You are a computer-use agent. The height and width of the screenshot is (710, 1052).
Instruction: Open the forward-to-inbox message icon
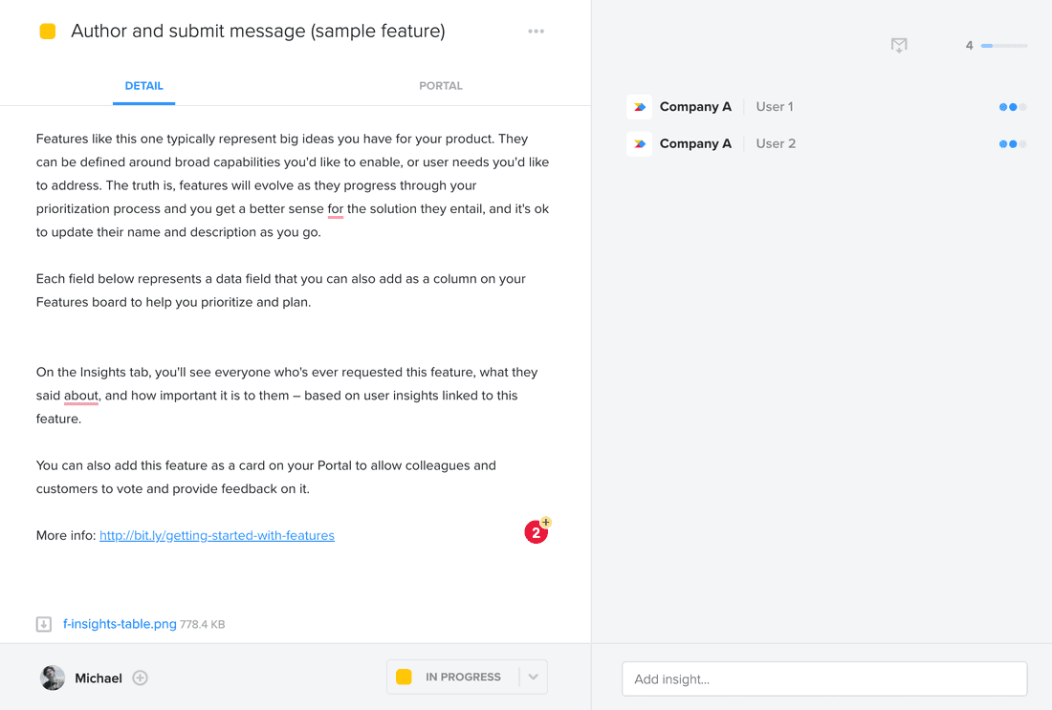coord(899,45)
